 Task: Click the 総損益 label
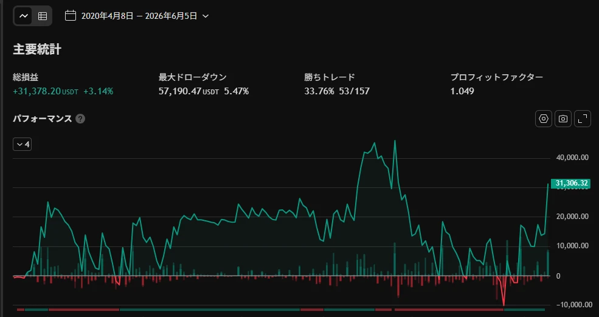pos(26,78)
